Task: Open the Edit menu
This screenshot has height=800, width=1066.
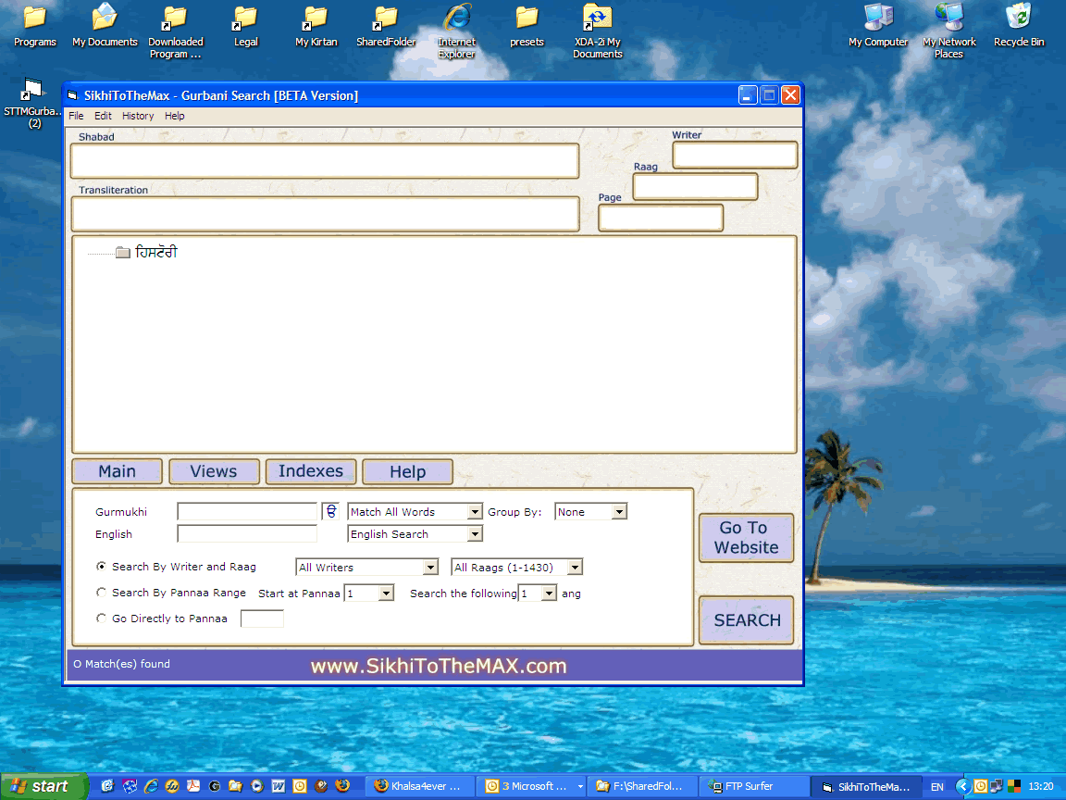Action: tap(103, 117)
